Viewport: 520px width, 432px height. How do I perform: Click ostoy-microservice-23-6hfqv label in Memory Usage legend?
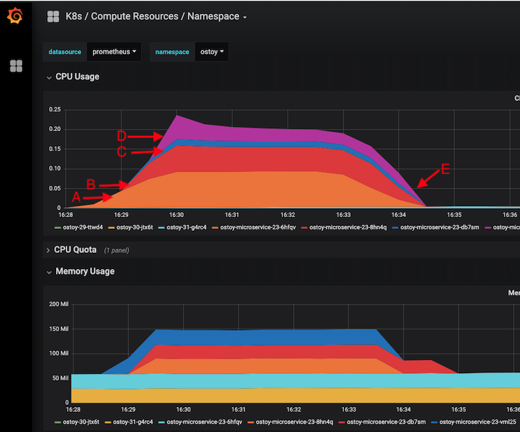click(205, 422)
